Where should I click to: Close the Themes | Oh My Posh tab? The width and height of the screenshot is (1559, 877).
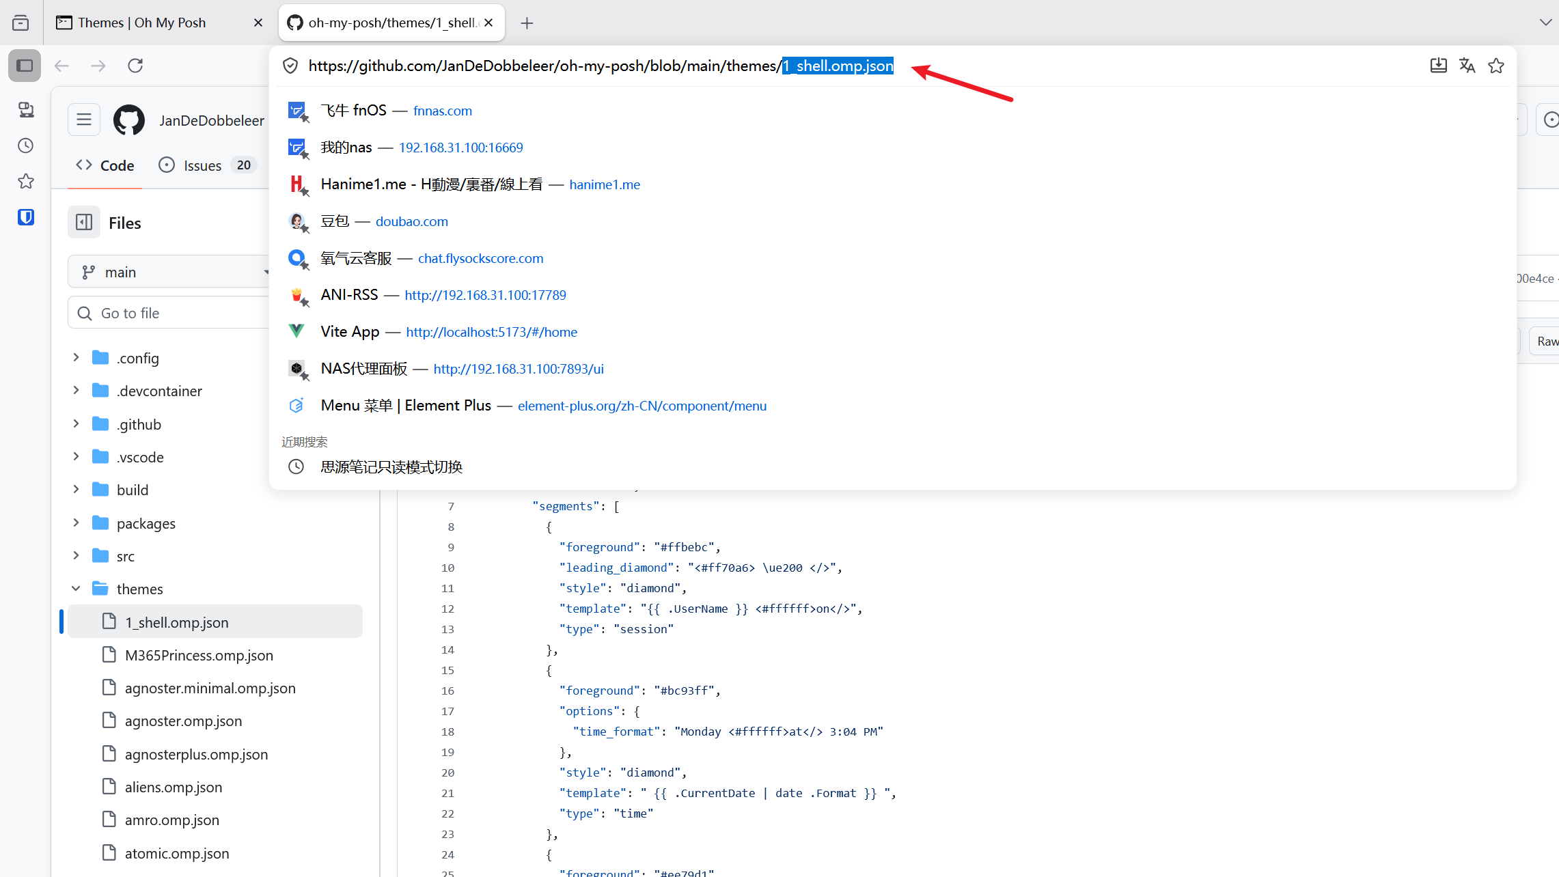point(258,23)
